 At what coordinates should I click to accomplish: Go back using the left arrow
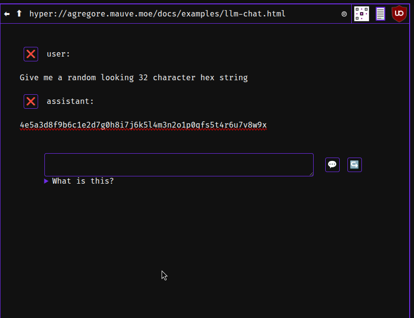pyautogui.click(x=7, y=14)
